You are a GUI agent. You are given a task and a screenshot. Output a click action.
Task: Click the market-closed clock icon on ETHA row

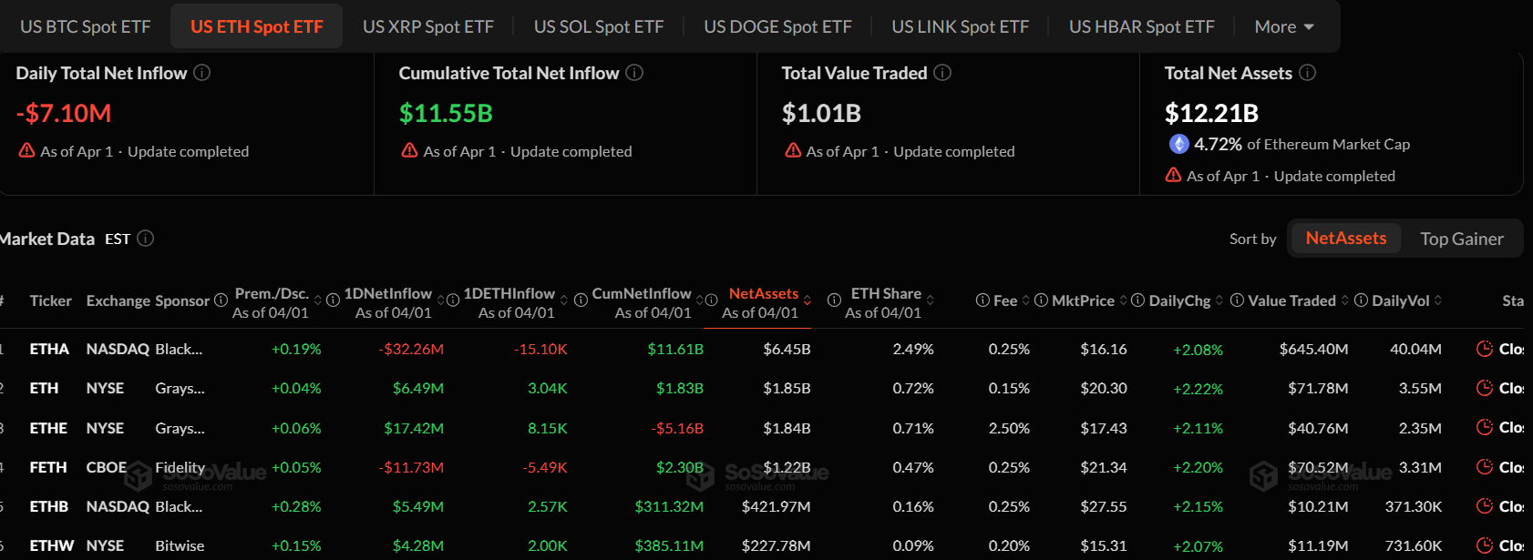click(x=1484, y=349)
